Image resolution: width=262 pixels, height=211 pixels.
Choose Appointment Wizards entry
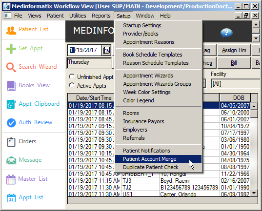click(x=158, y=76)
